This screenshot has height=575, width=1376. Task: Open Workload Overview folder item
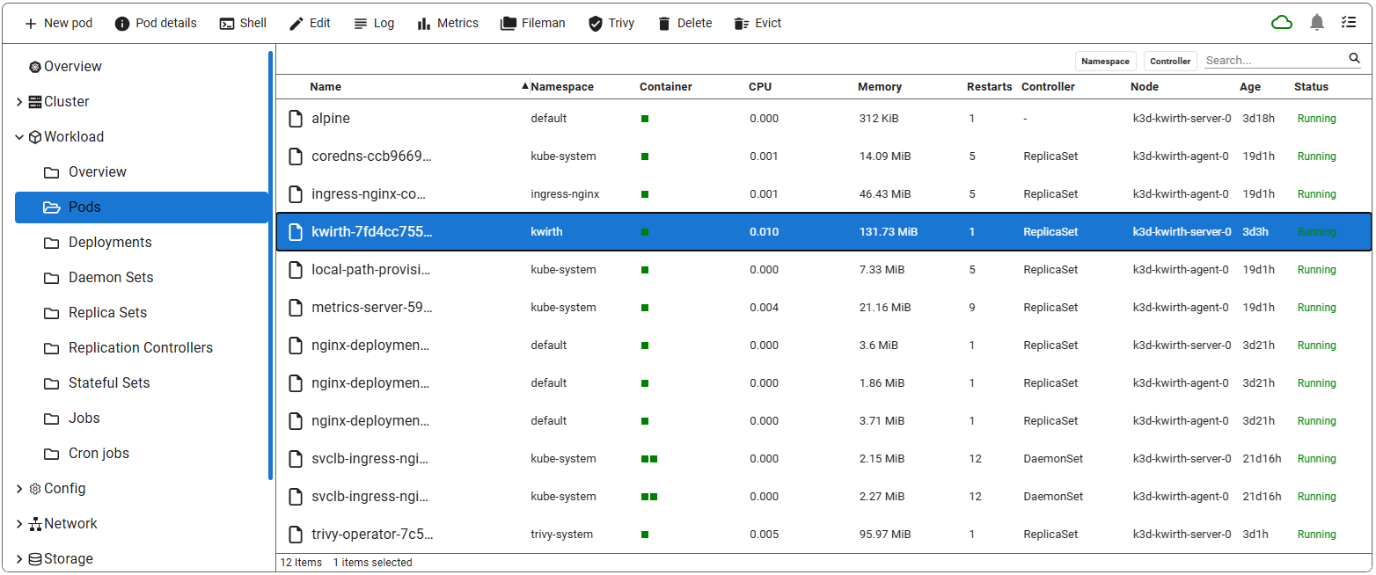(x=98, y=172)
